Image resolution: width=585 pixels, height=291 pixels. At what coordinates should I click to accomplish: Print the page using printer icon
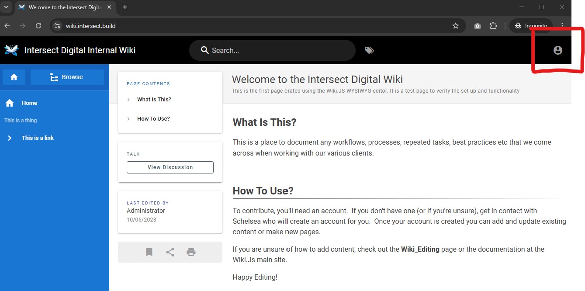click(191, 252)
